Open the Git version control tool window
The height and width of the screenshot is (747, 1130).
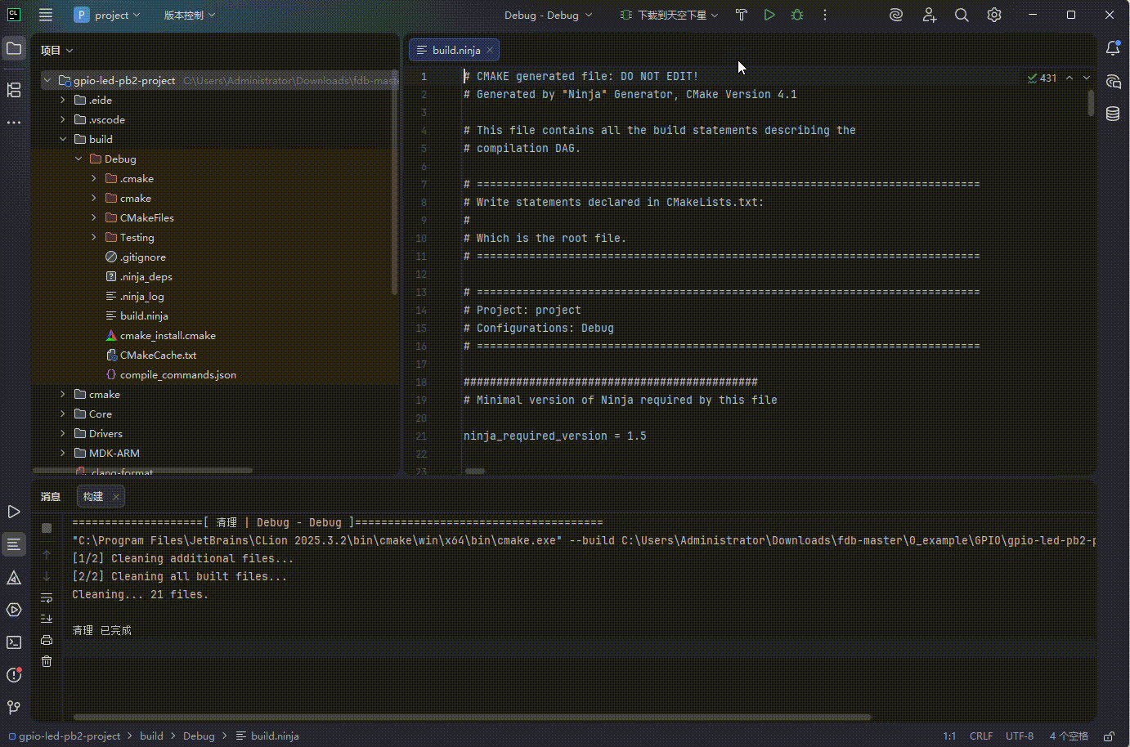pos(14,707)
